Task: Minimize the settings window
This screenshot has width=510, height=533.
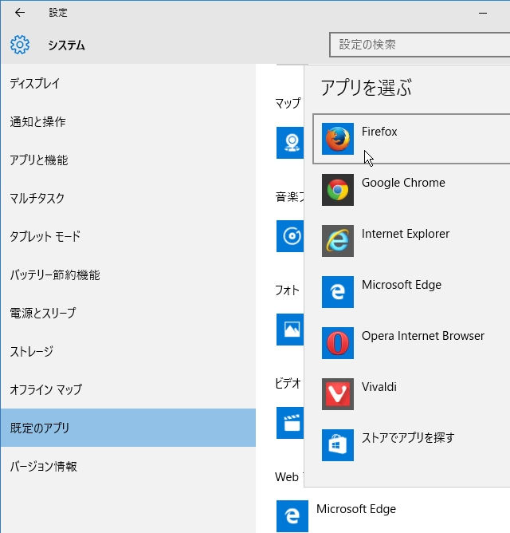Action: point(483,14)
